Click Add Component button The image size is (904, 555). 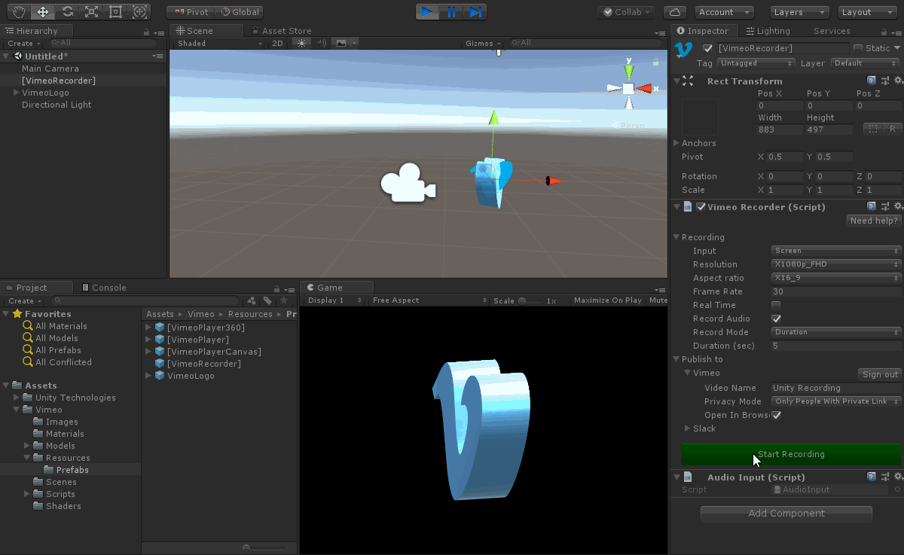pos(786,514)
